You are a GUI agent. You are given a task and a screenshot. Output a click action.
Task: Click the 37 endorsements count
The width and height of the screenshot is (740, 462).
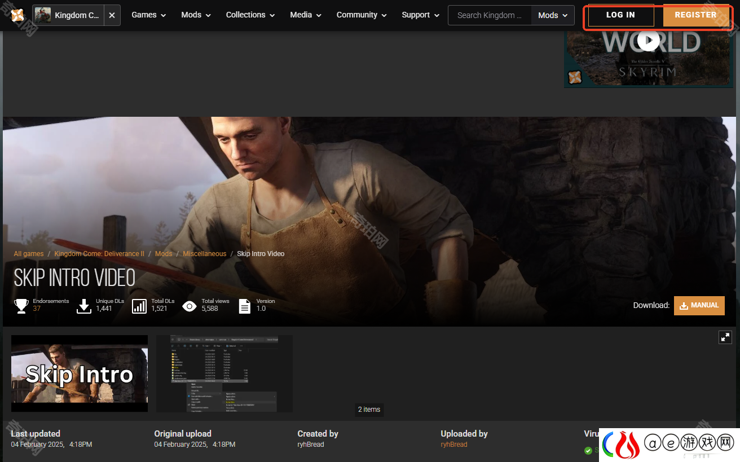click(37, 309)
